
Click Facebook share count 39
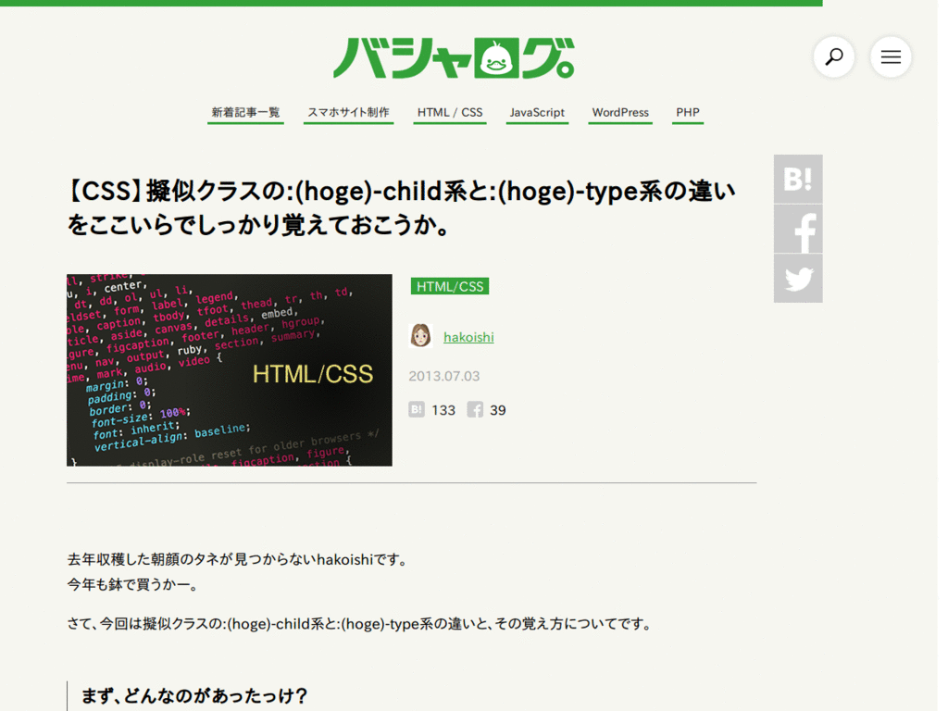[497, 410]
